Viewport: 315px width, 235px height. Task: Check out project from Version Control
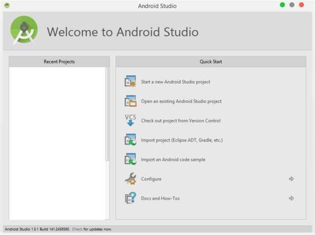(x=181, y=121)
